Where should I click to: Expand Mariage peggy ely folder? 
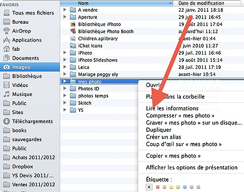pos(65,74)
